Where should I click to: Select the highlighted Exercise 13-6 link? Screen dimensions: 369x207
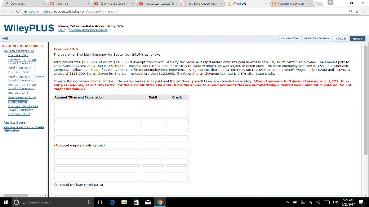pos(18,102)
